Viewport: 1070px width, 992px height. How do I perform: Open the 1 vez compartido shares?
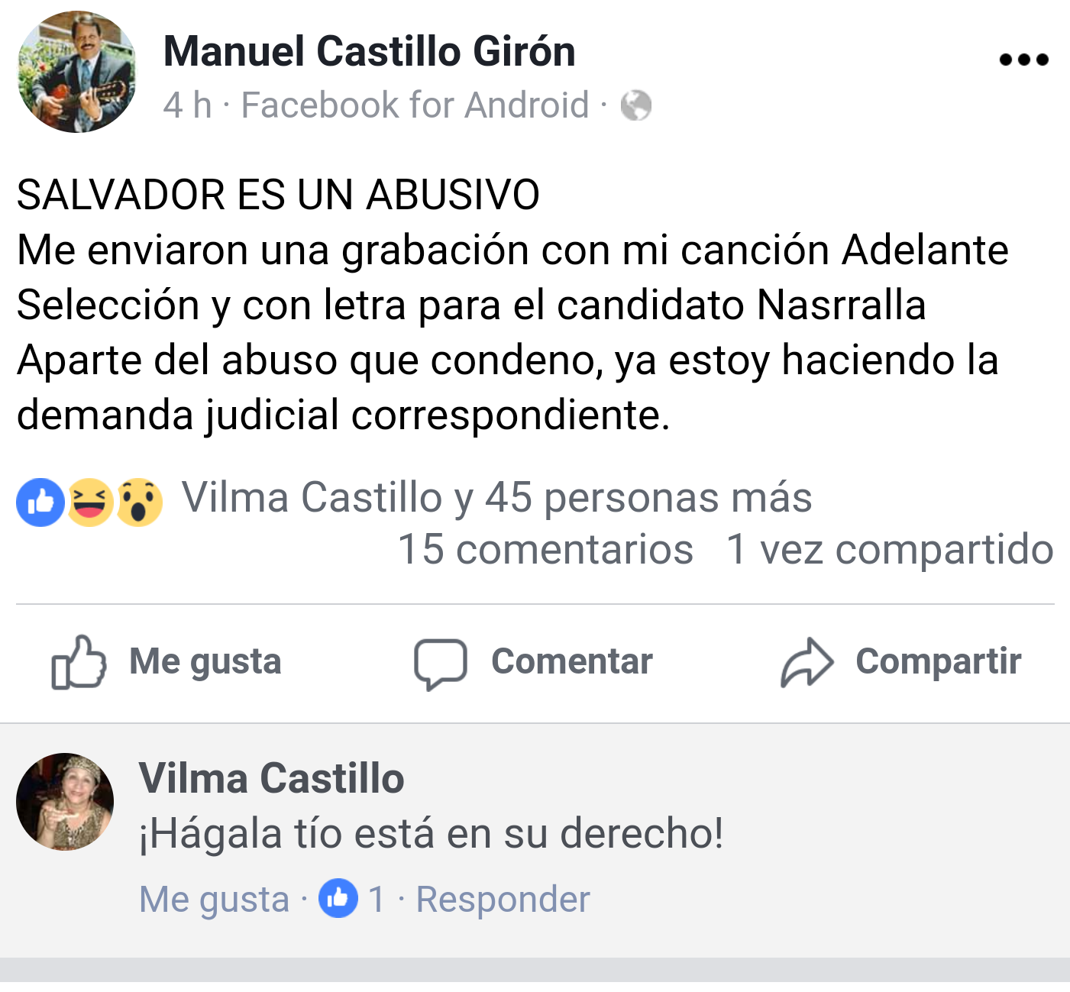tap(890, 549)
